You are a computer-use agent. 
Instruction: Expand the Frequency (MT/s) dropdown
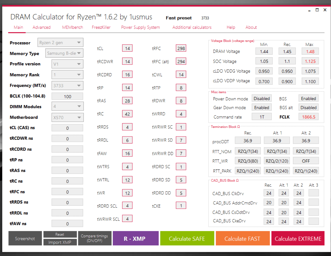tap(67, 85)
